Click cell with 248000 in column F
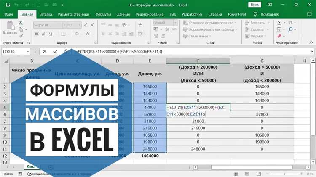The width and height of the screenshot is (316, 177). click(198, 149)
